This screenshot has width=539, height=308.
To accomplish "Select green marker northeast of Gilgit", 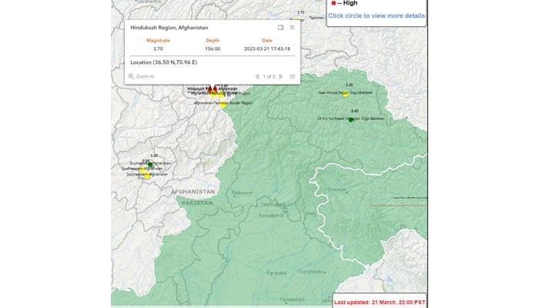I will [350, 119].
